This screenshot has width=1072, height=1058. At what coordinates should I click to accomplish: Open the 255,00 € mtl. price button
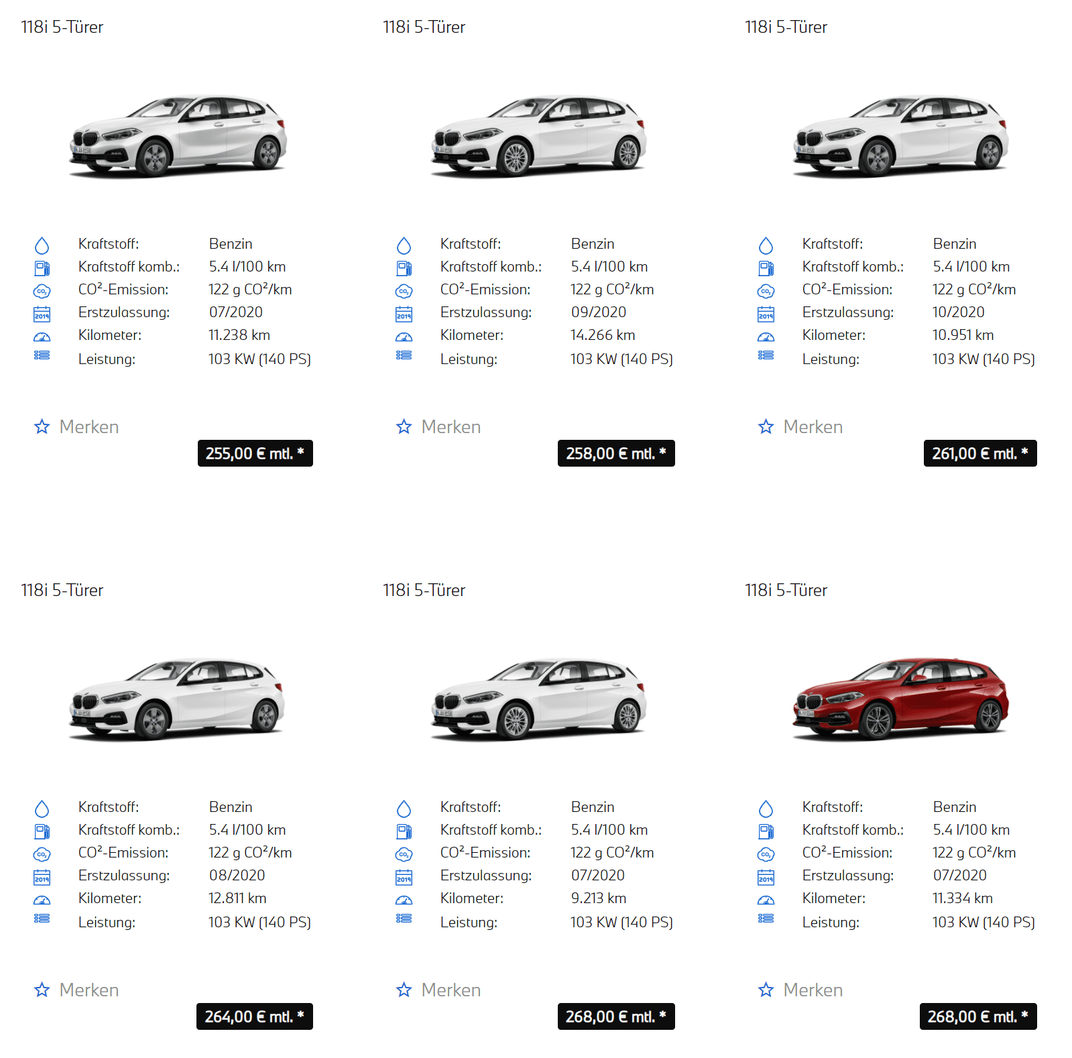click(255, 453)
